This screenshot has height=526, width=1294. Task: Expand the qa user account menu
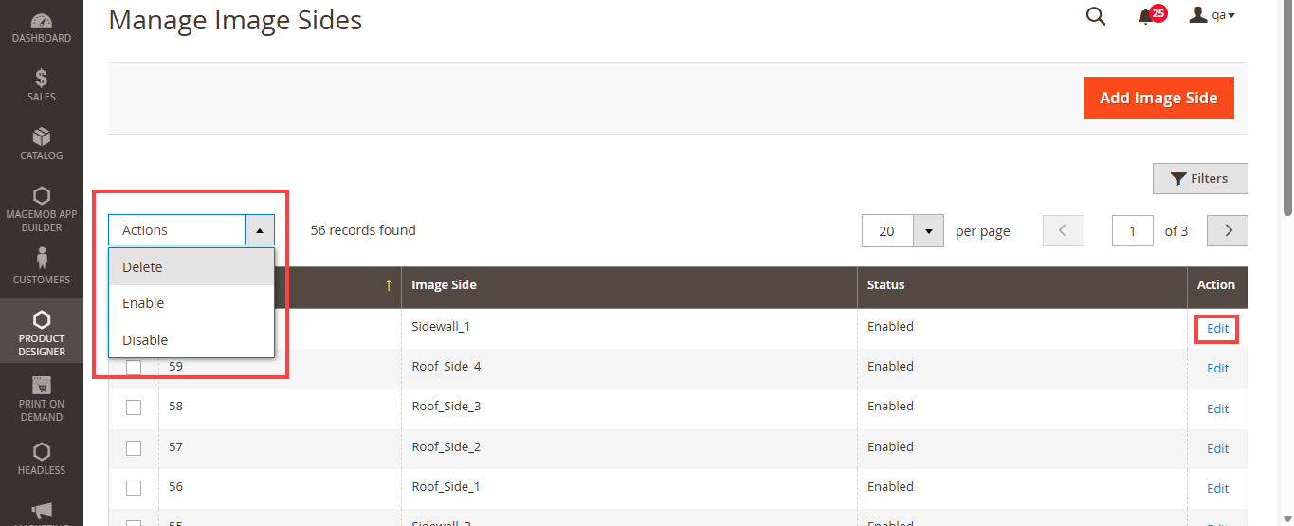pyautogui.click(x=1212, y=15)
